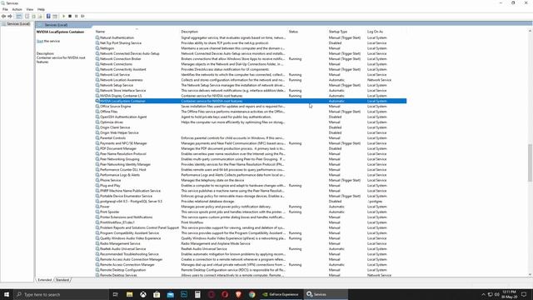Viewport: 533px width, 300px height.
Task: Show hidden system tray icons chevron
Action: 483,294
